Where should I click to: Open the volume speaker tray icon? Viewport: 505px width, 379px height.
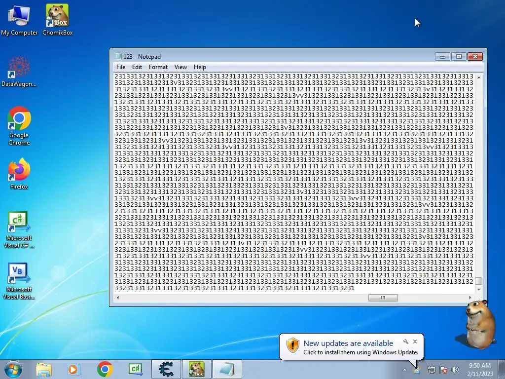[x=455, y=370]
